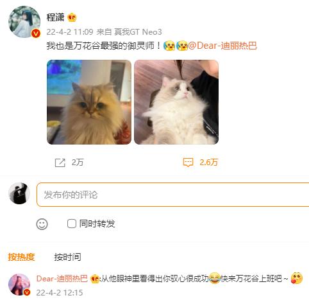Viewport: 309px width, 300px height.
Task: Click 程潇's profile avatar
Action: [24, 22]
